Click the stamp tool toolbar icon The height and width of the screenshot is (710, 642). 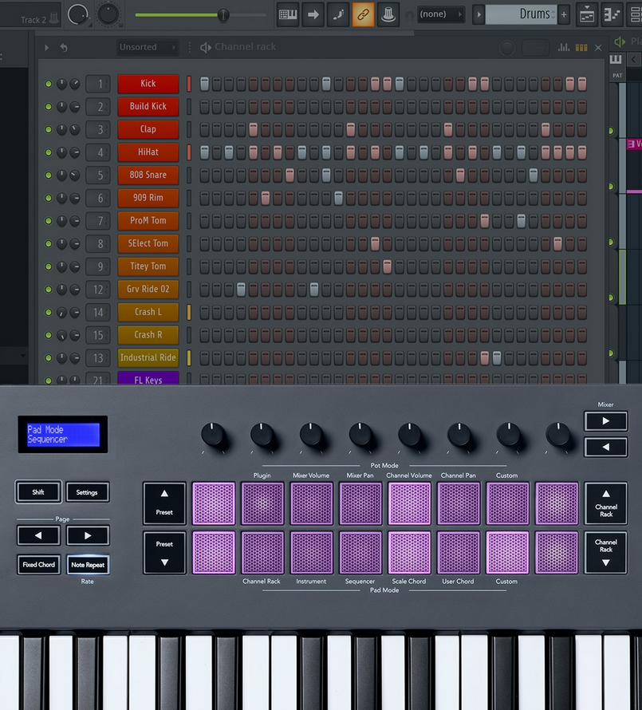click(x=388, y=14)
